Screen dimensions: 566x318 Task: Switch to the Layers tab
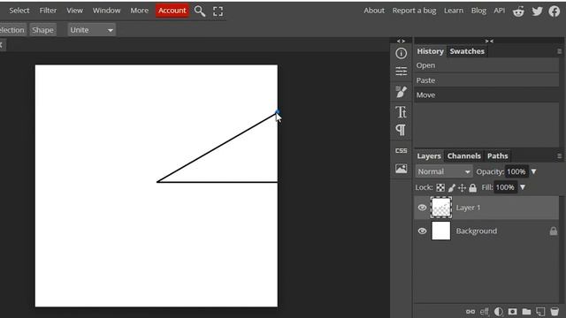click(x=429, y=155)
